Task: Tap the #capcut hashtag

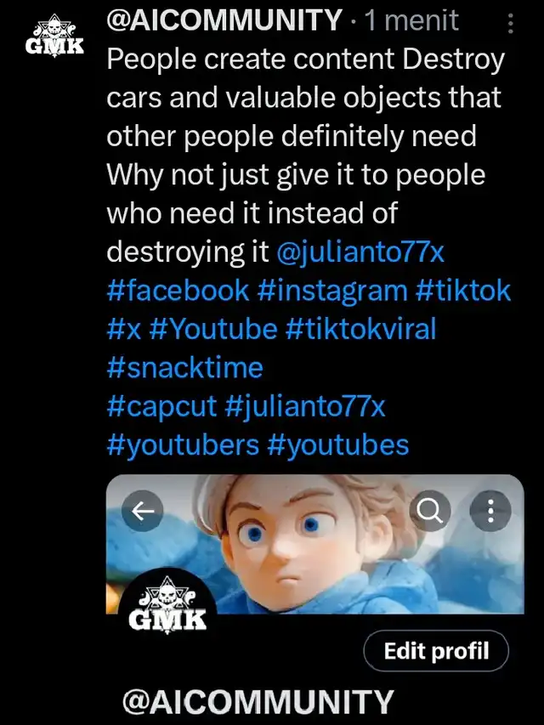Action: (x=161, y=406)
